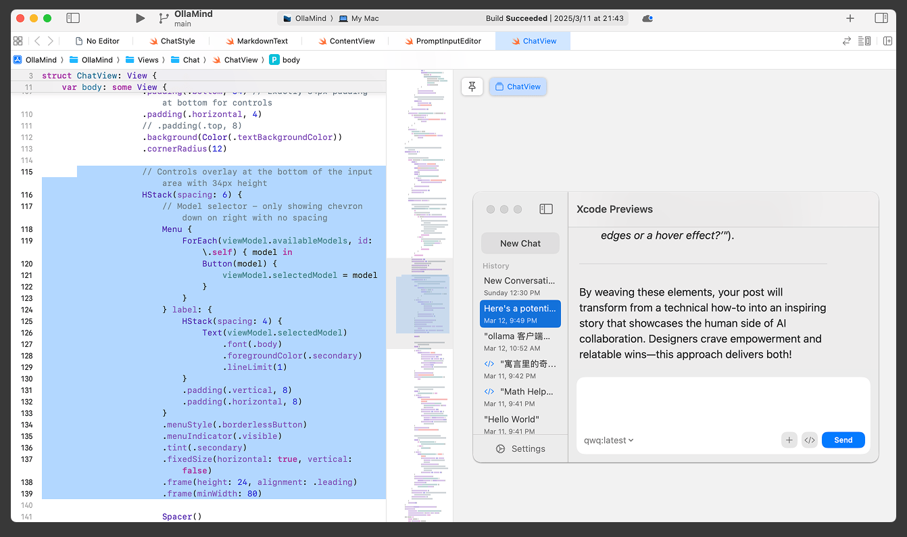
Task: Focus the chat prompt input field
Action: (723, 403)
